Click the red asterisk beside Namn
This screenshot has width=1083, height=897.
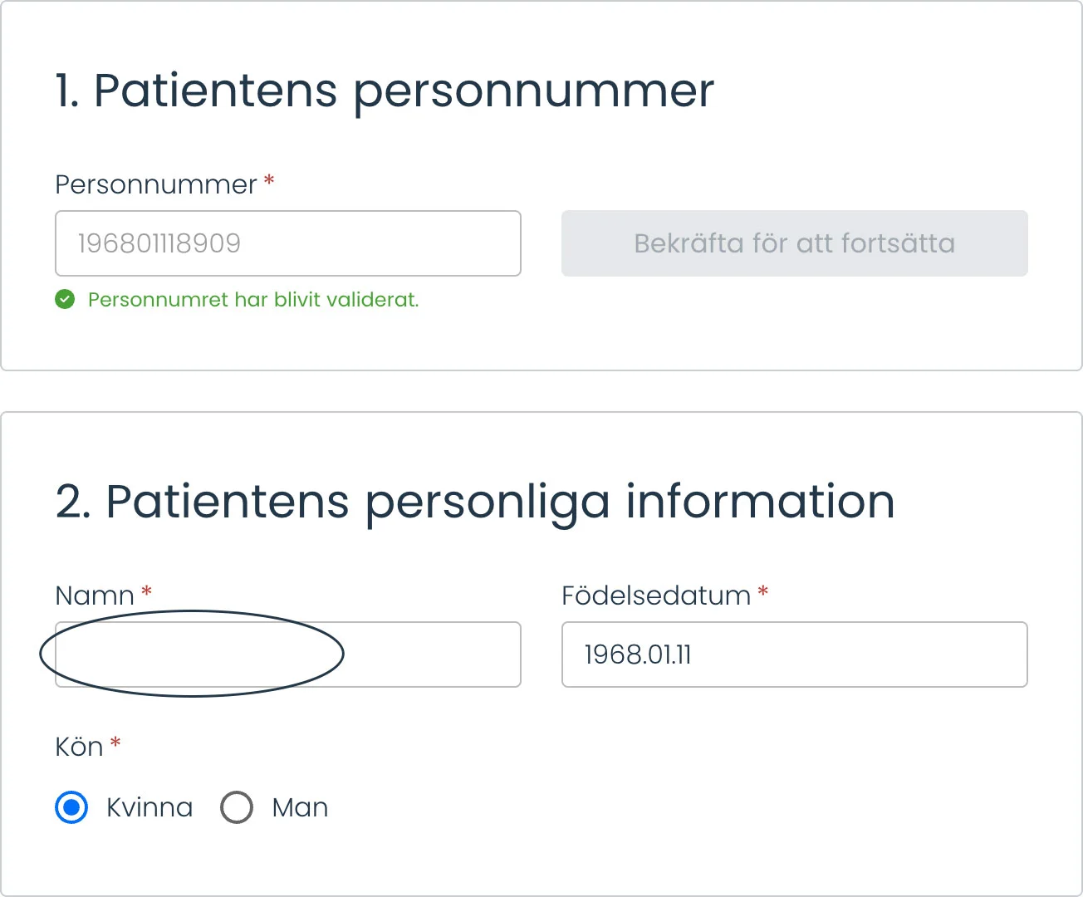click(146, 591)
